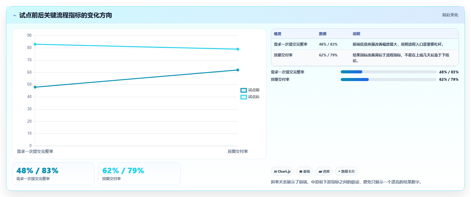Click the 按期交付率 progress label
Image resolution: width=471 pixels, height=197 pixels.
(280, 80)
